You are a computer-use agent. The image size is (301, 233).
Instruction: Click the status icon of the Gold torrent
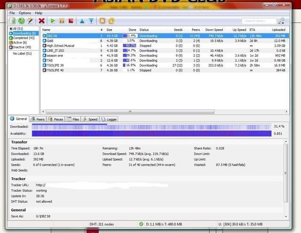coord(44,41)
